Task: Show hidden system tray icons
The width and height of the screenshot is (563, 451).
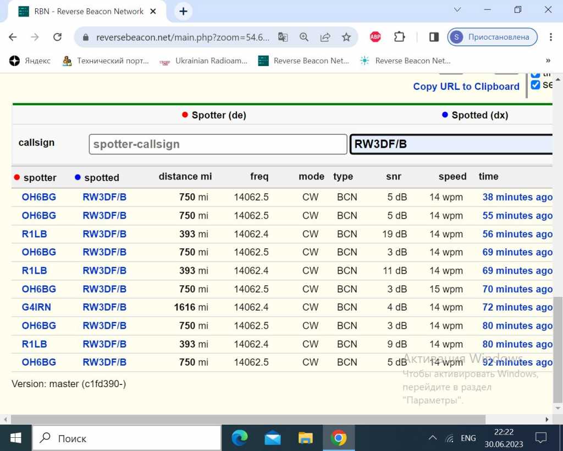Action: click(x=433, y=438)
